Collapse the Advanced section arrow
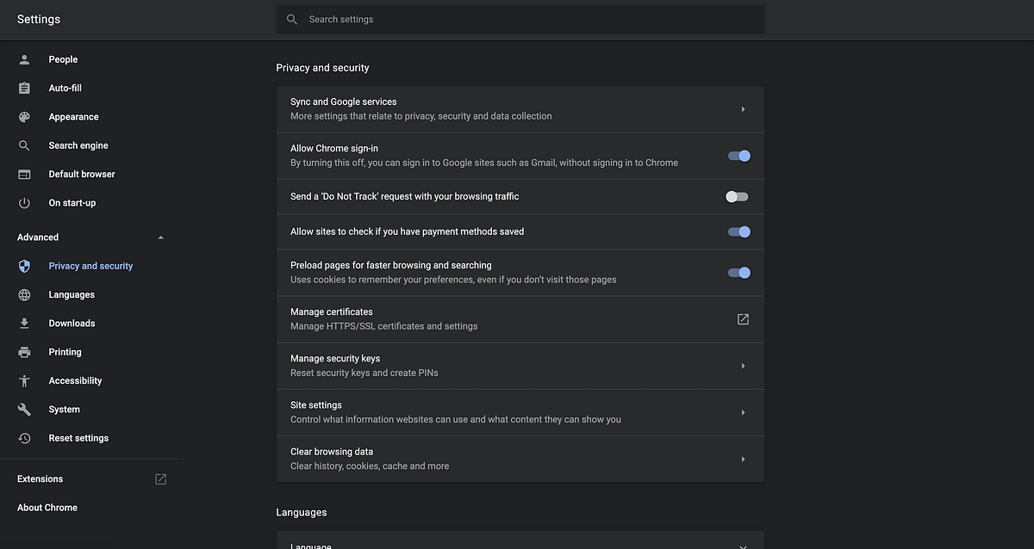The image size is (1034, 549). point(160,237)
